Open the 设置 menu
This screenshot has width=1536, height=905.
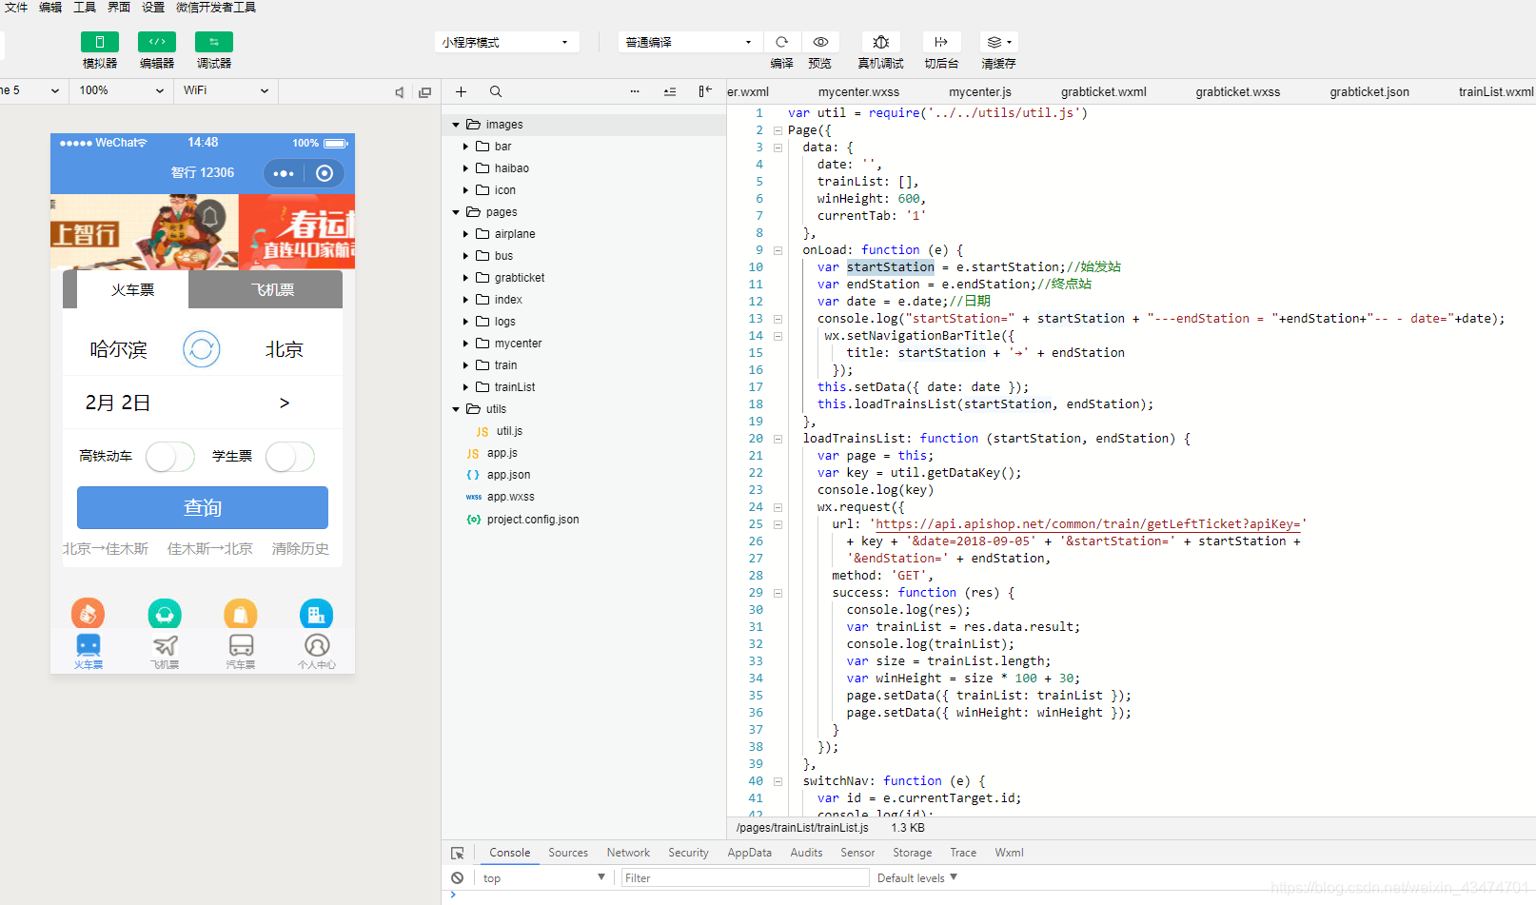click(x=153, y=8)
